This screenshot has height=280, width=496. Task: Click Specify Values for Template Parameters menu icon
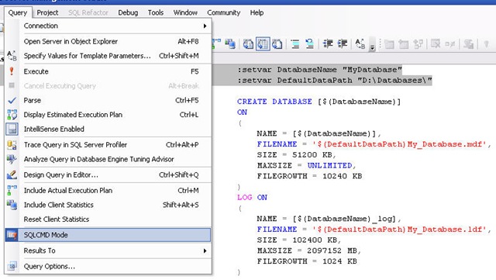click(12, 56)
